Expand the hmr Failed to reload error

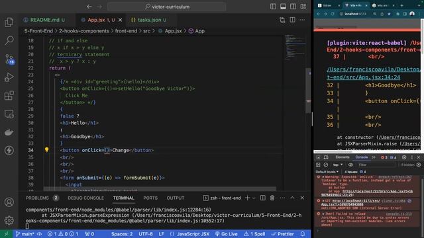click(x=323, y=214)
